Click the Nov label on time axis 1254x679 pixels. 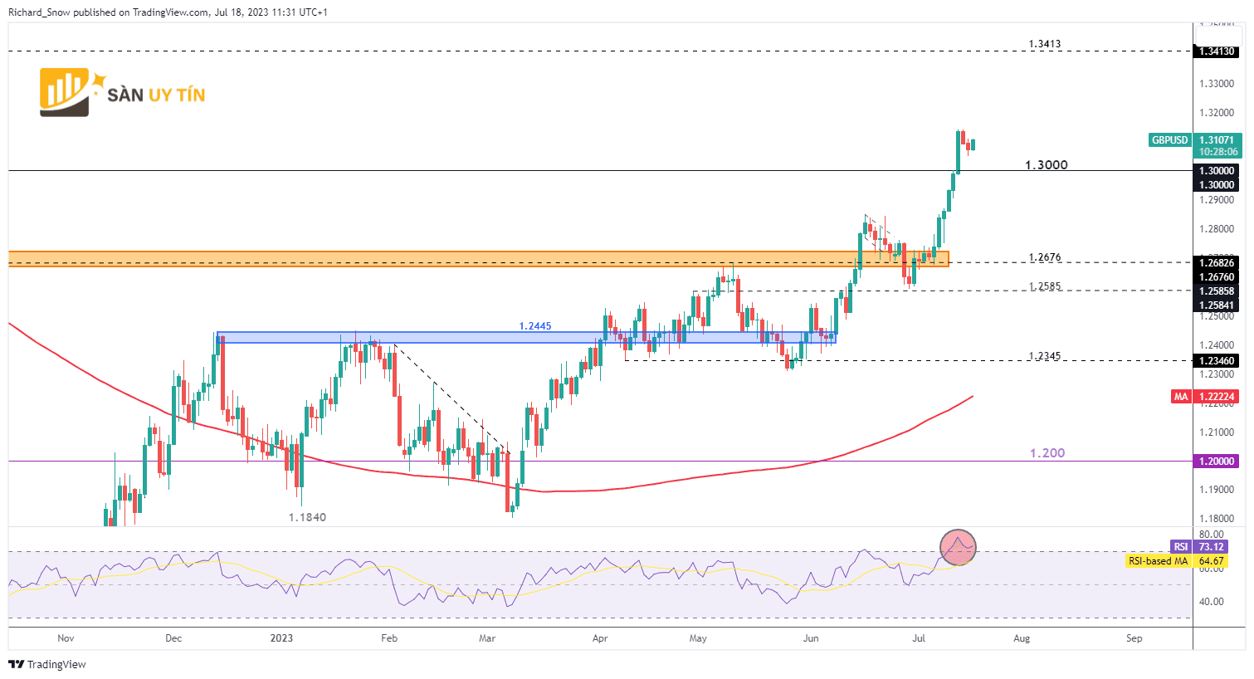coord(66,638)
